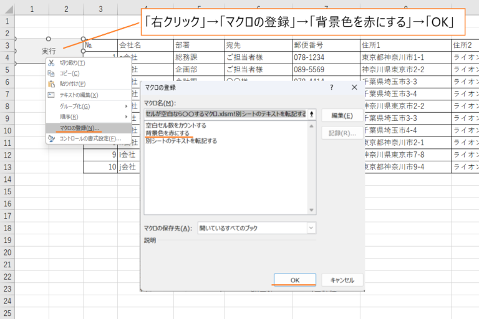Expand the 順序 submenu arrow
The image size is (479, 319).
[126, 117]
